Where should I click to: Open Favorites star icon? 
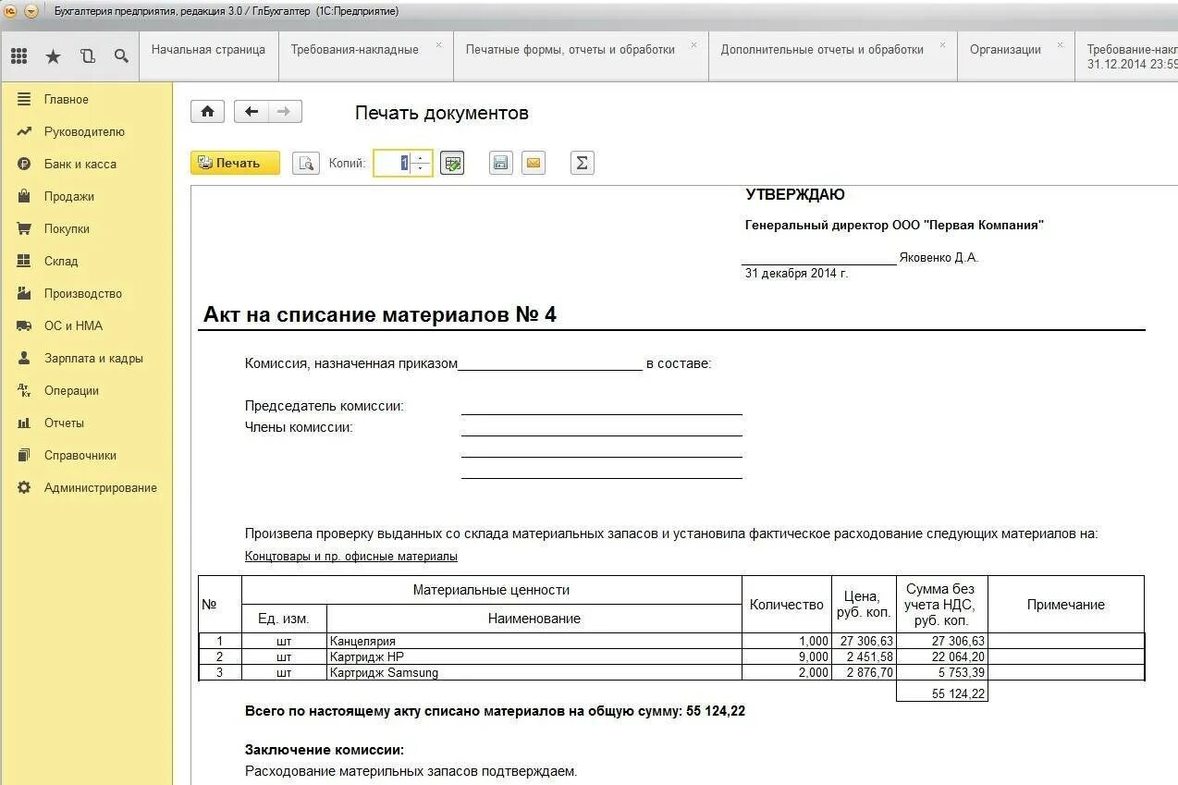coord(53,56)
